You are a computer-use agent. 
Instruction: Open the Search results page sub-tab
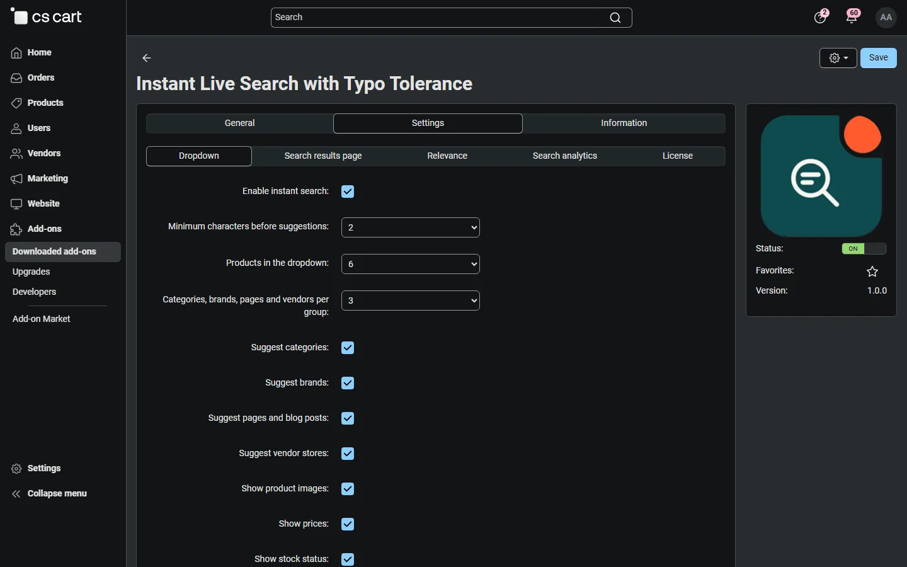click(x=323, y=156)
